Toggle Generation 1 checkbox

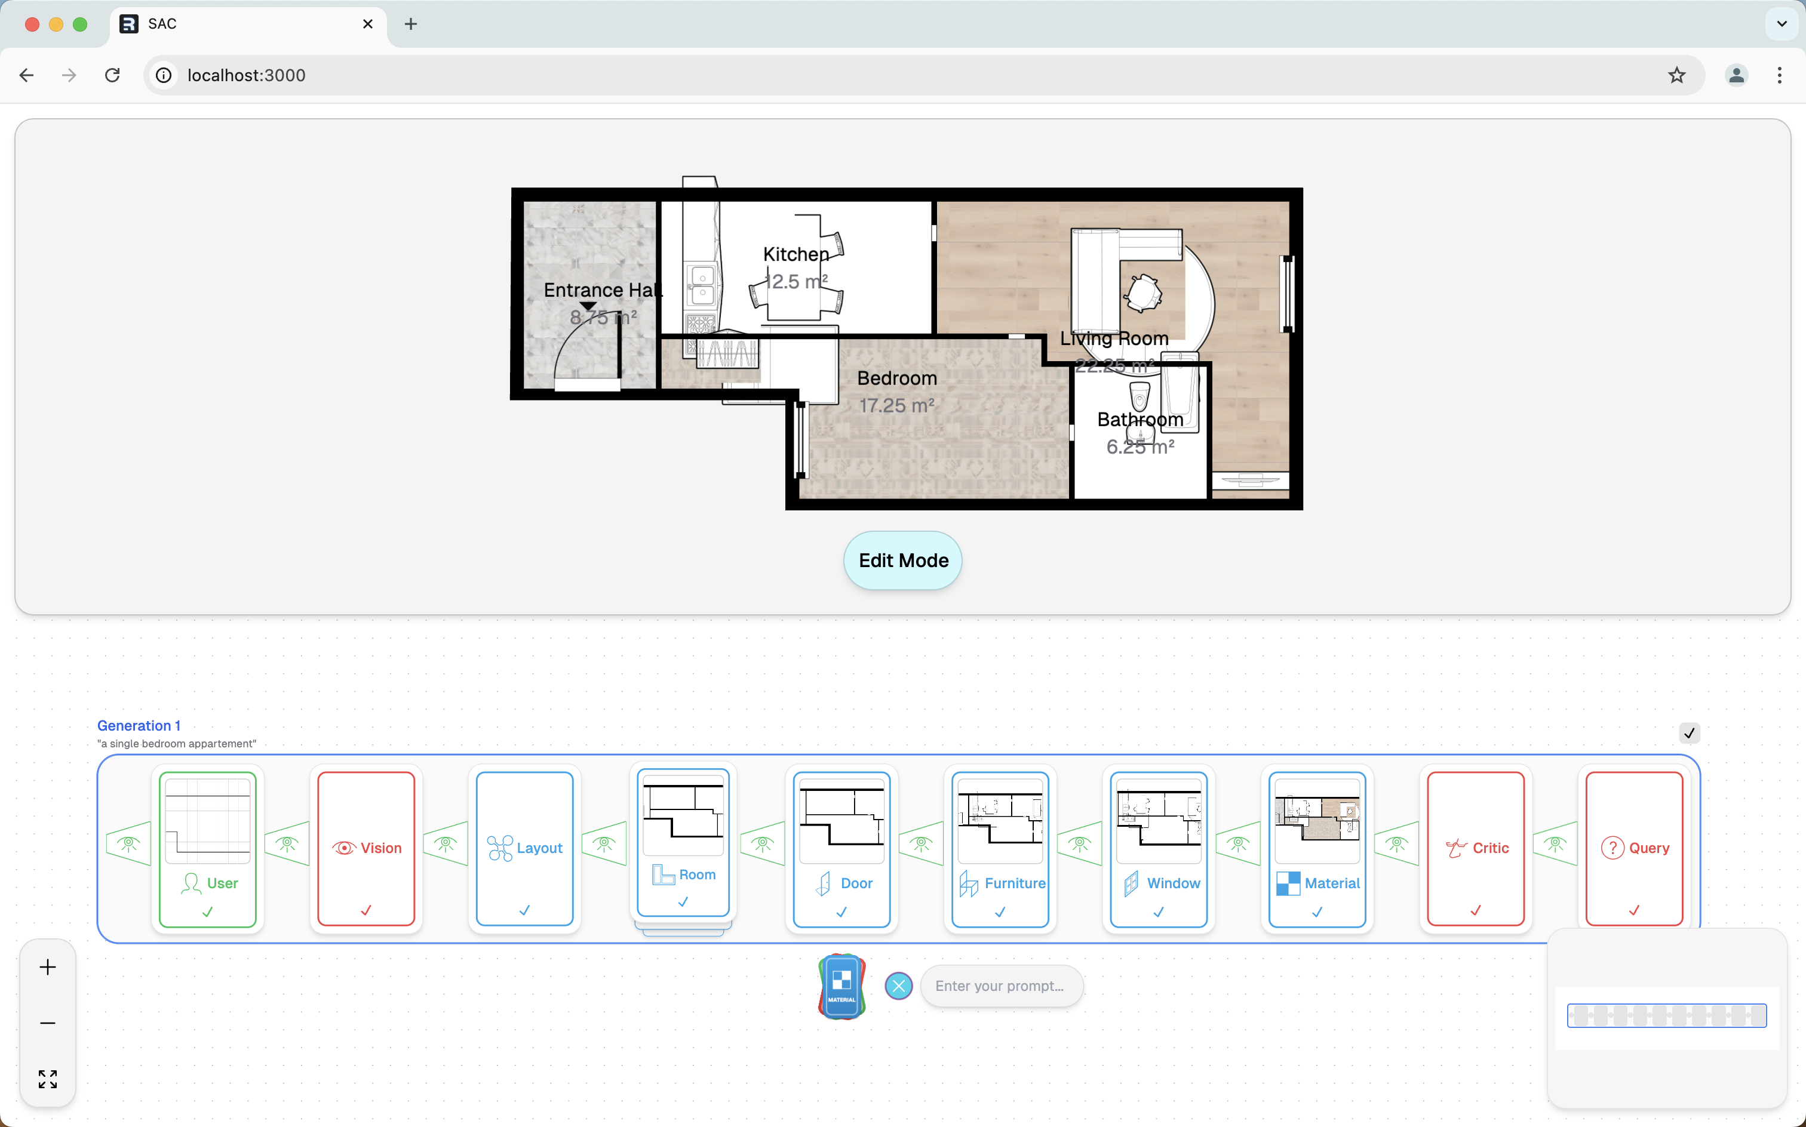pyautogui.click(x=1689, y=732)
